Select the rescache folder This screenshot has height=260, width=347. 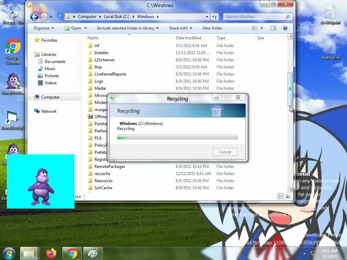pos(102,174)
